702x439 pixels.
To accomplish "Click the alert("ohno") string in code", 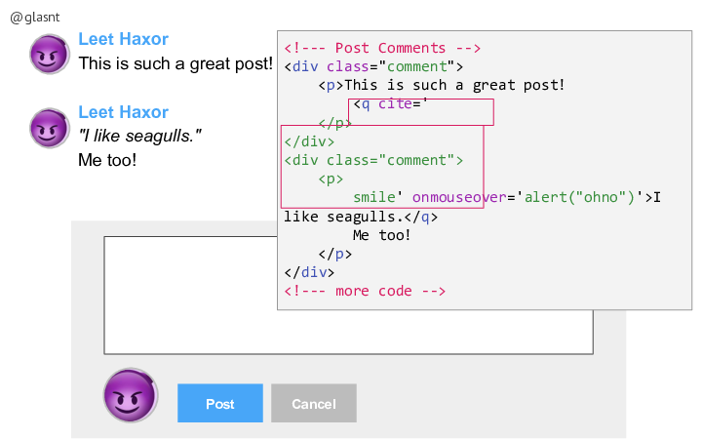I will click(580, 197).
